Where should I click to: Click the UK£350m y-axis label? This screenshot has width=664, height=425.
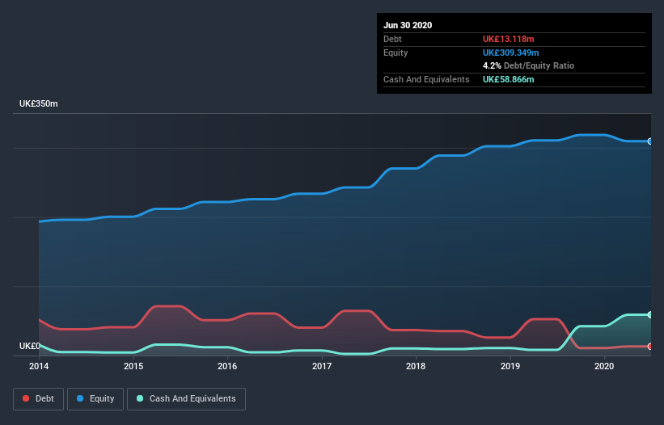coord(39,103)
